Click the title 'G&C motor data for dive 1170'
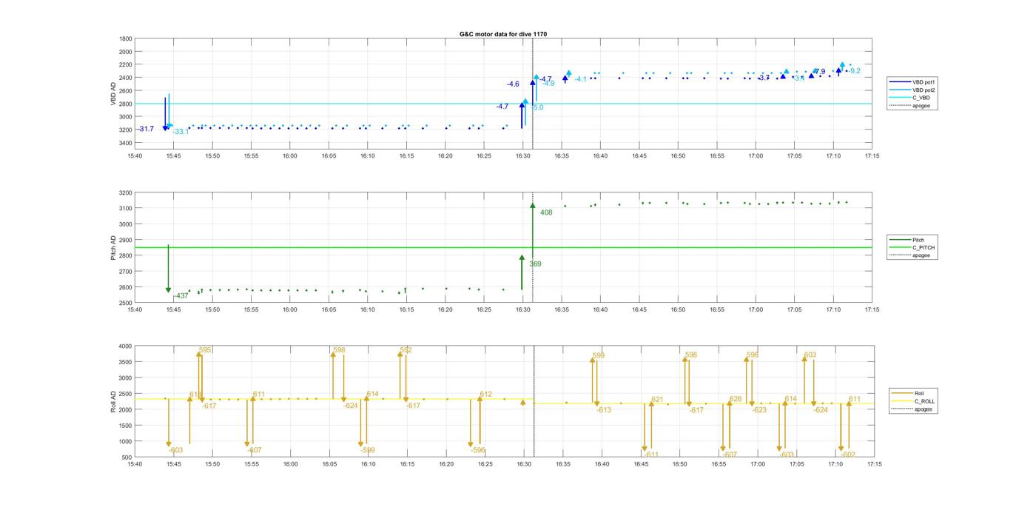The height and width of the screenshot is (513, 1036). click(503, 34)
